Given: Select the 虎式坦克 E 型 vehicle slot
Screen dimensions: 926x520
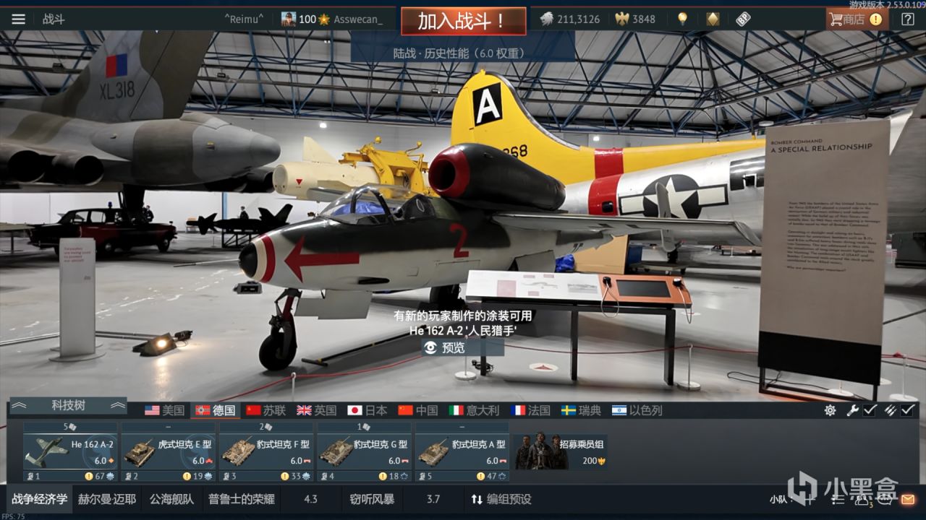Looking at the screenshot, I should click(x=168, y=451).
